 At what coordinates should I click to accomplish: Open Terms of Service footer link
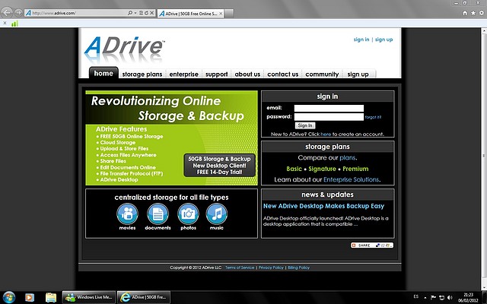tap(240, 268)
